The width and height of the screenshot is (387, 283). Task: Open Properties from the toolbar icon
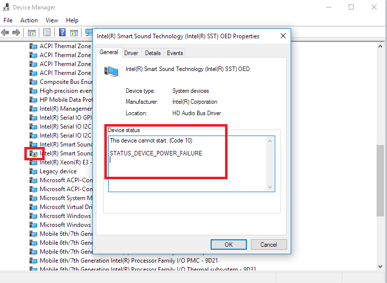pos(47,33)
